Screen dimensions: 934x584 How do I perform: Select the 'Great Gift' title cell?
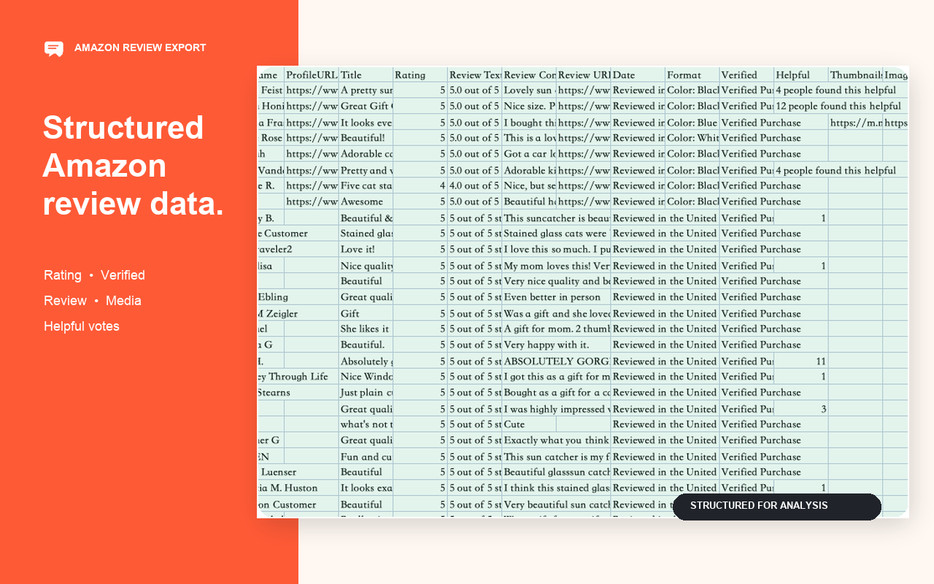tap(366, 107)
